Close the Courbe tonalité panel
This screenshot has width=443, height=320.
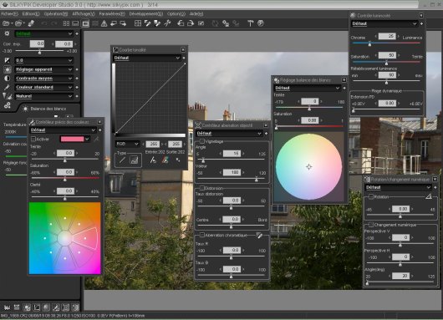coord(183,49)
